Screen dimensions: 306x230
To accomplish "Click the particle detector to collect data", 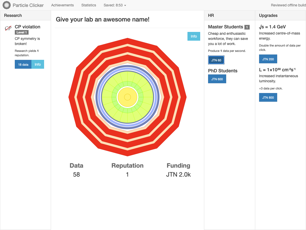I will point(127,97).
